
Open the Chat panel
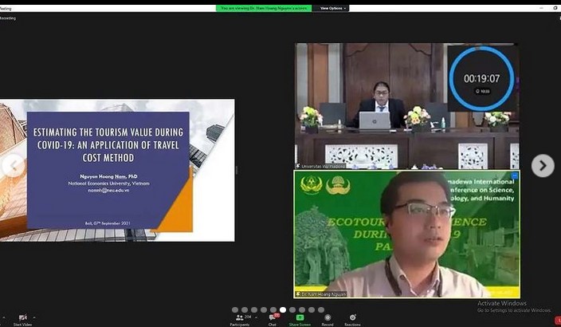click(273, 320)
